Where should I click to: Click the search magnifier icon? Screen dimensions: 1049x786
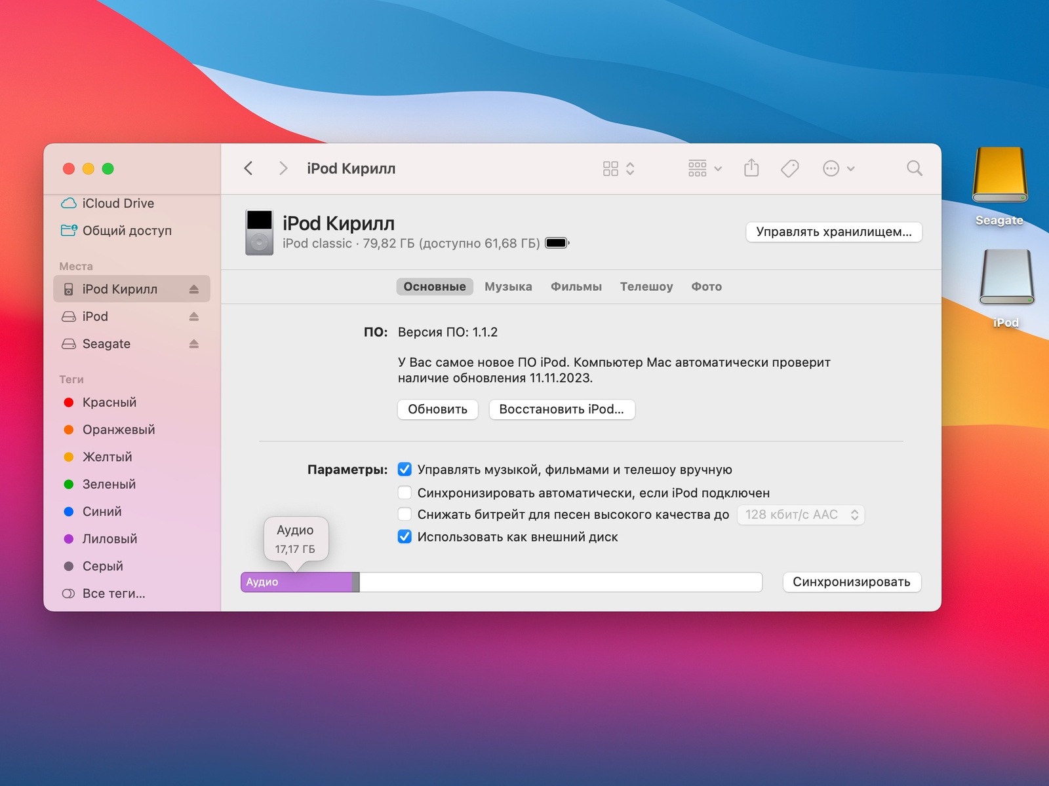point(915,168)
